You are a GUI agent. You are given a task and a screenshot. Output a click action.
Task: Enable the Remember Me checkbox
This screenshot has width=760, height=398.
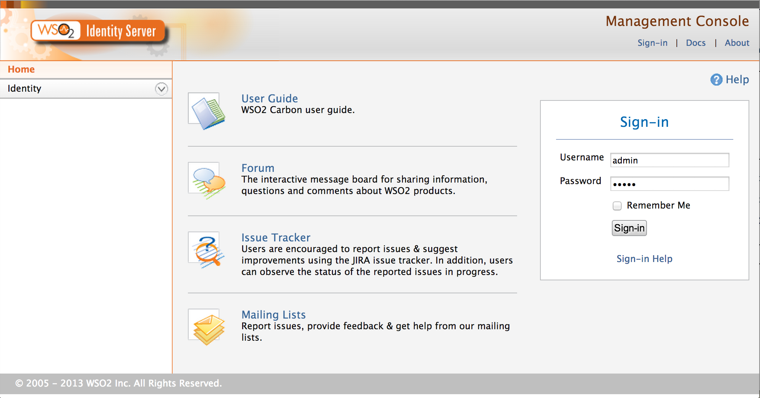617,206
